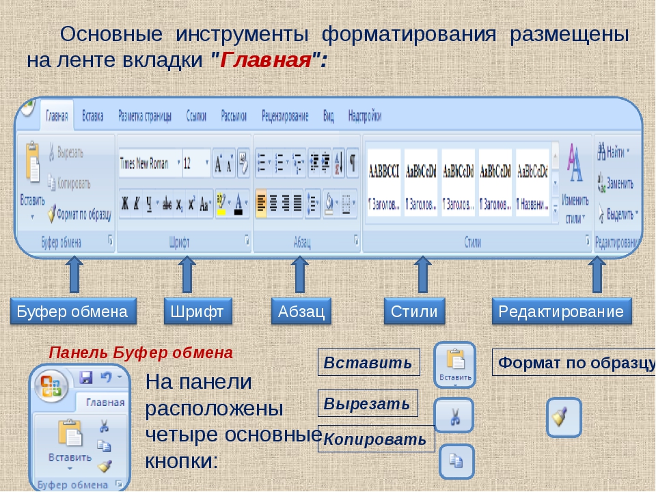The image size is (656, 492).
Task: Switch to the Разметка страницы tab
Action: pos(145,116)
